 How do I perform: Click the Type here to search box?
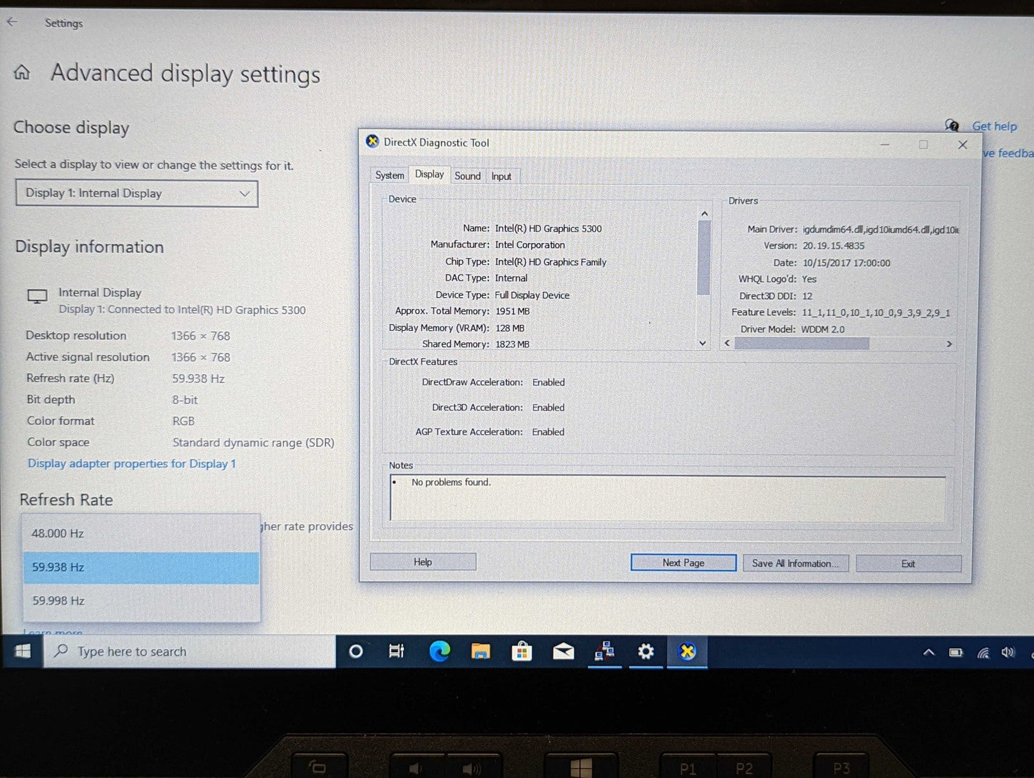(x=190, y=651)
